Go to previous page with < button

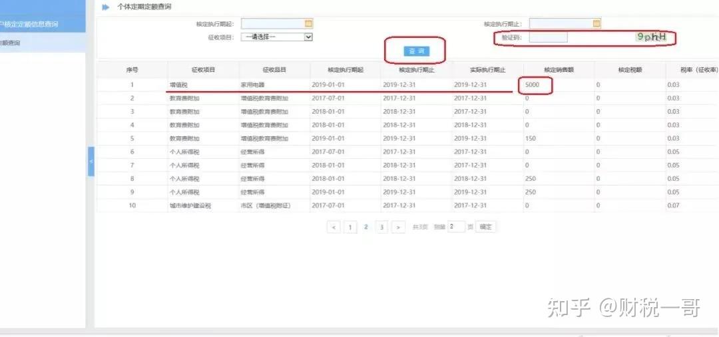pos(334,227)
